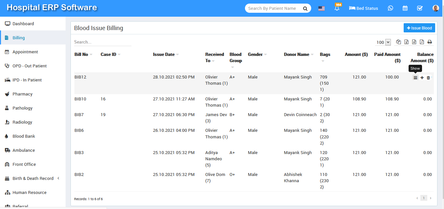Export table to PDF icon
This screenshot has height=209, width=444.
pos(422,42)
